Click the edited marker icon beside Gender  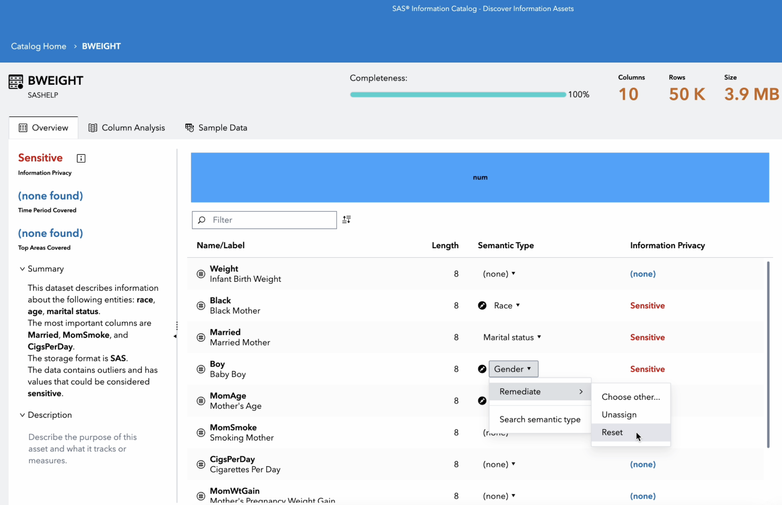(482, 369)
